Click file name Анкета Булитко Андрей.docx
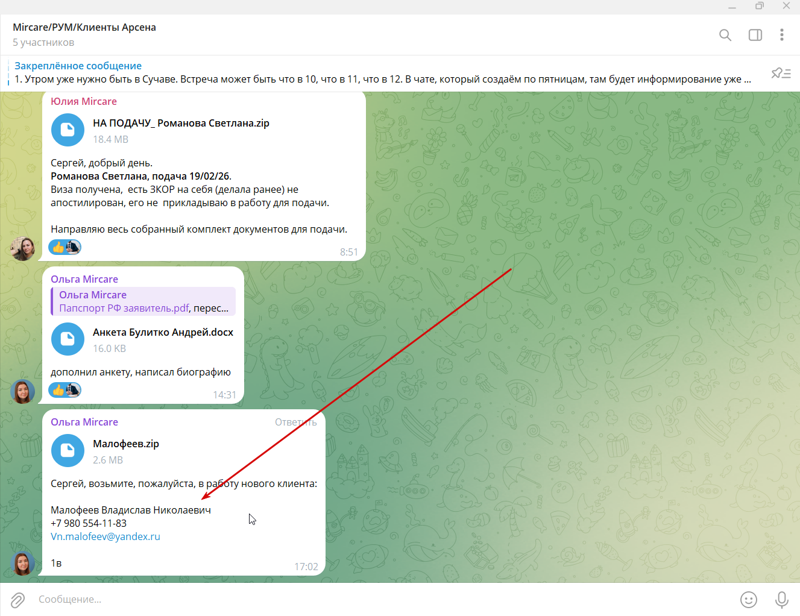Viewport: 800px width, 616px height. [x=163, y=332]
